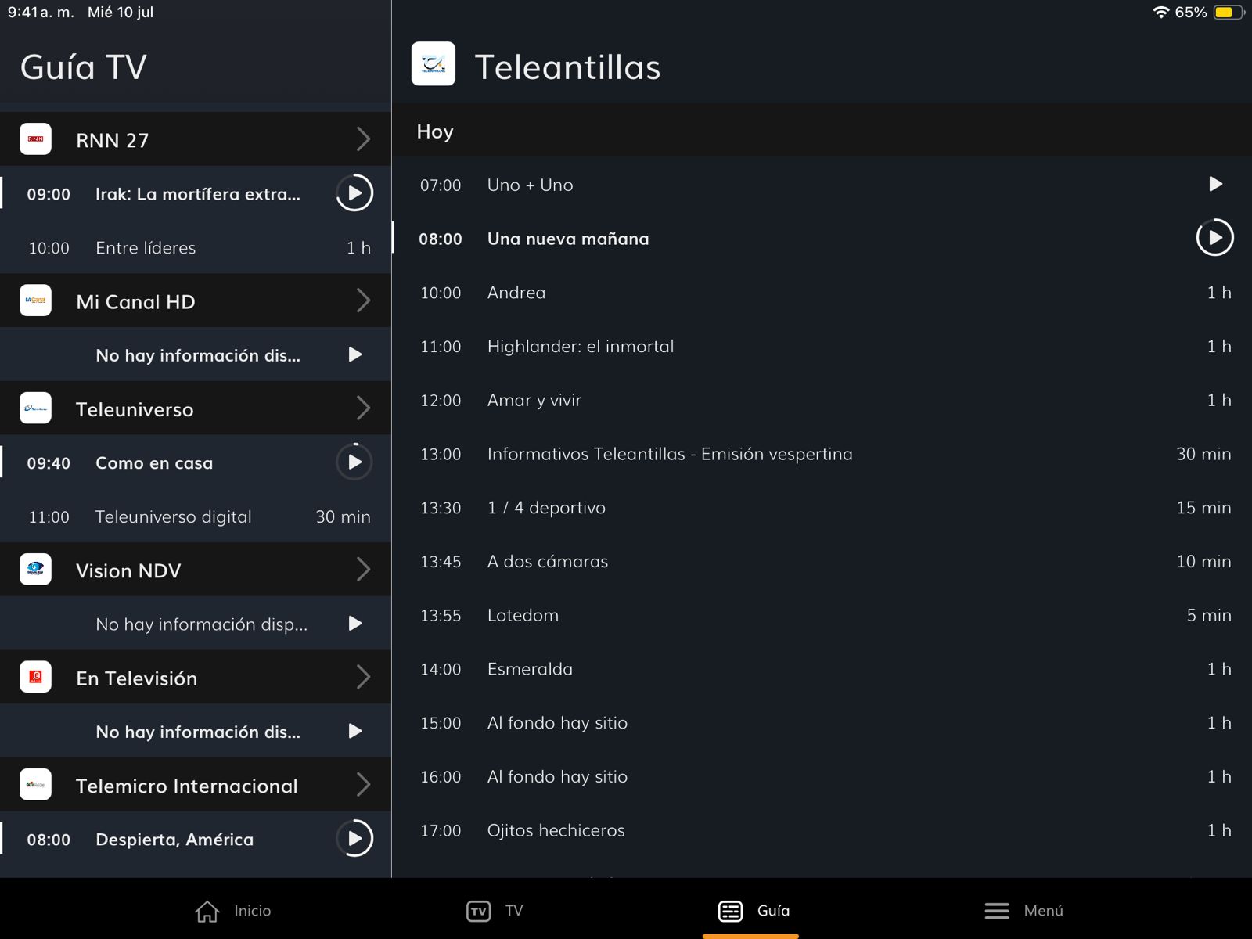
Task: Select Andrea at 10:00
Action: pyautogui.click(x=822, y=293)
